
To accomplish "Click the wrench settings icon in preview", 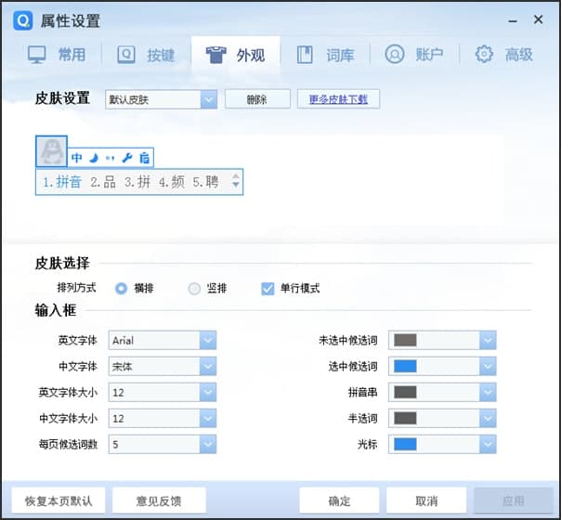I will 127,158.
